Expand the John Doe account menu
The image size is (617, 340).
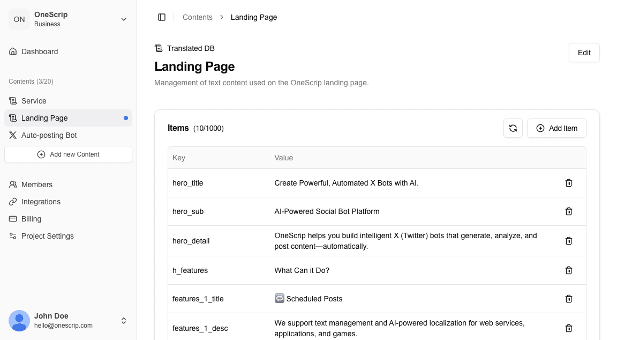coord(124,321)
